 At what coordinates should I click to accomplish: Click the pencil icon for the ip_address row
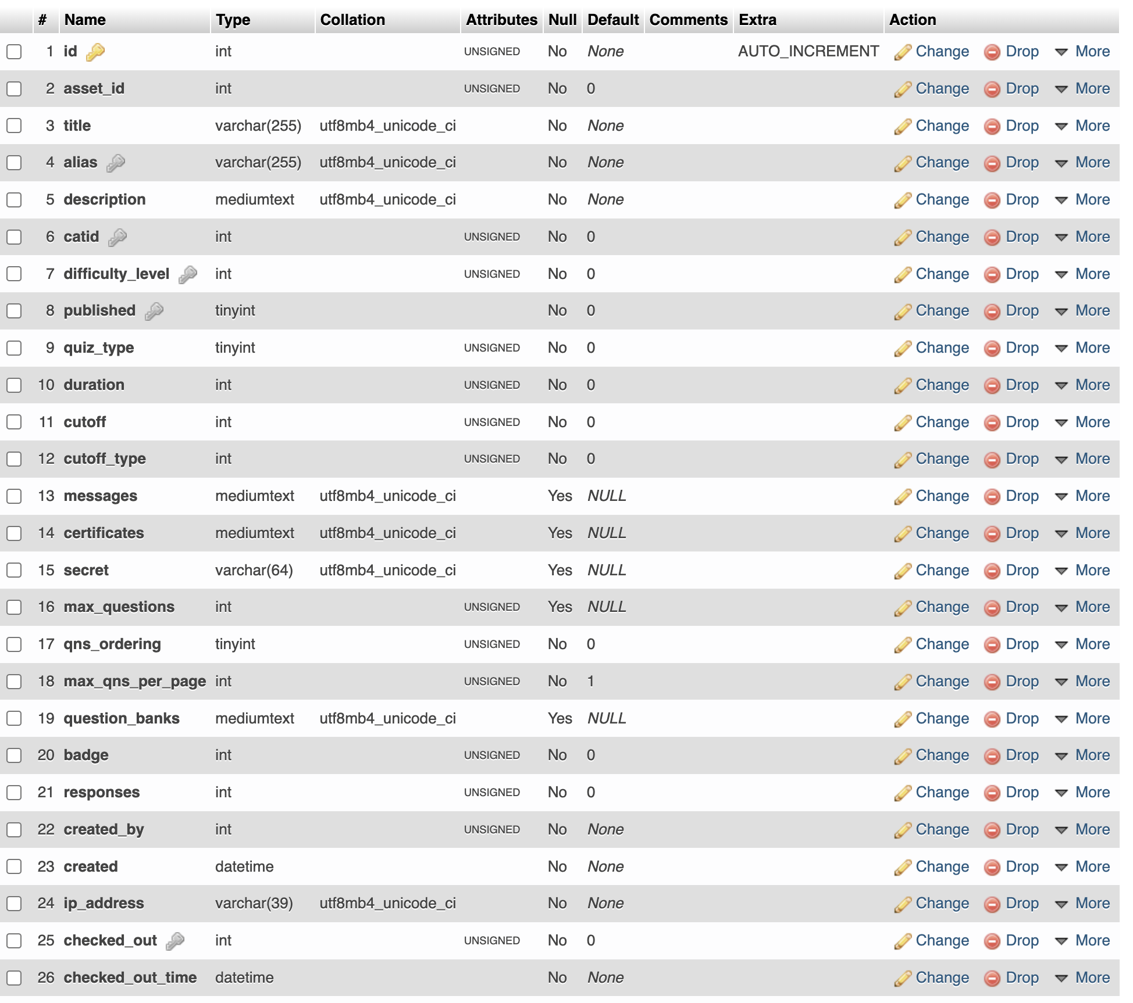[902, 904]
